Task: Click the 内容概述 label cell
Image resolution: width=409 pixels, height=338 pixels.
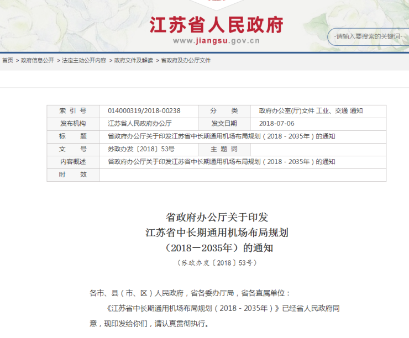Action: 73,162
